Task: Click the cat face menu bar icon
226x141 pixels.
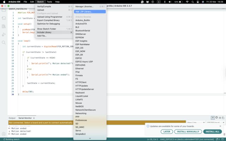Action: (x=148, y=2)
